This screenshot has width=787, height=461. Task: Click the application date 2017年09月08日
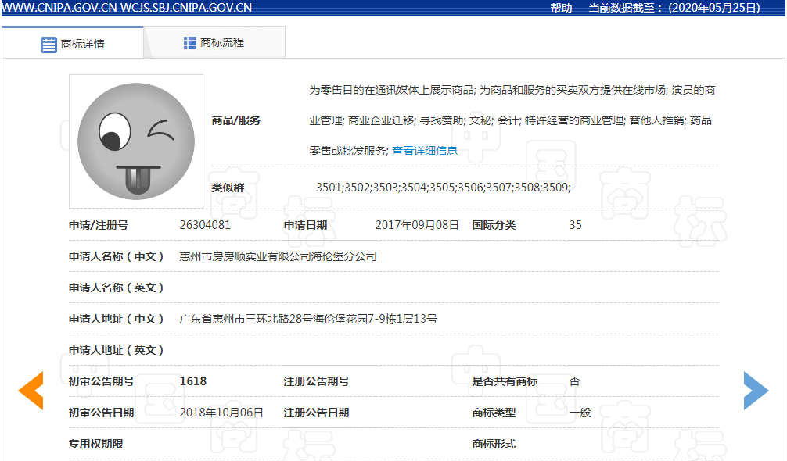pyautogui.click(x=417, y=225)
